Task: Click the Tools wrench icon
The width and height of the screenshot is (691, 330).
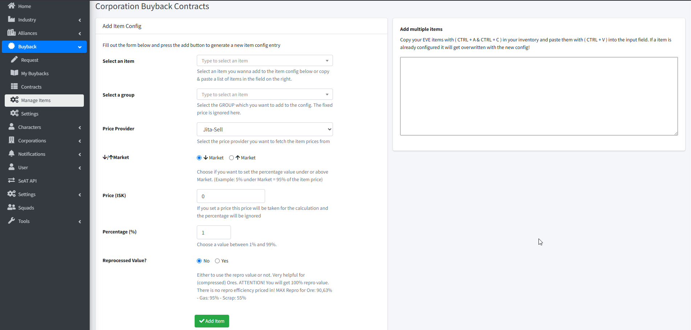Action: (12, 221)
